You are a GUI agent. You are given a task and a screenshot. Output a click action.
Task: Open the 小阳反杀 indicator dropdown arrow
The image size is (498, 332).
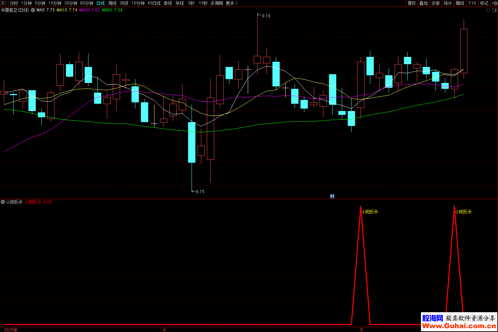(x=3, y=202)
